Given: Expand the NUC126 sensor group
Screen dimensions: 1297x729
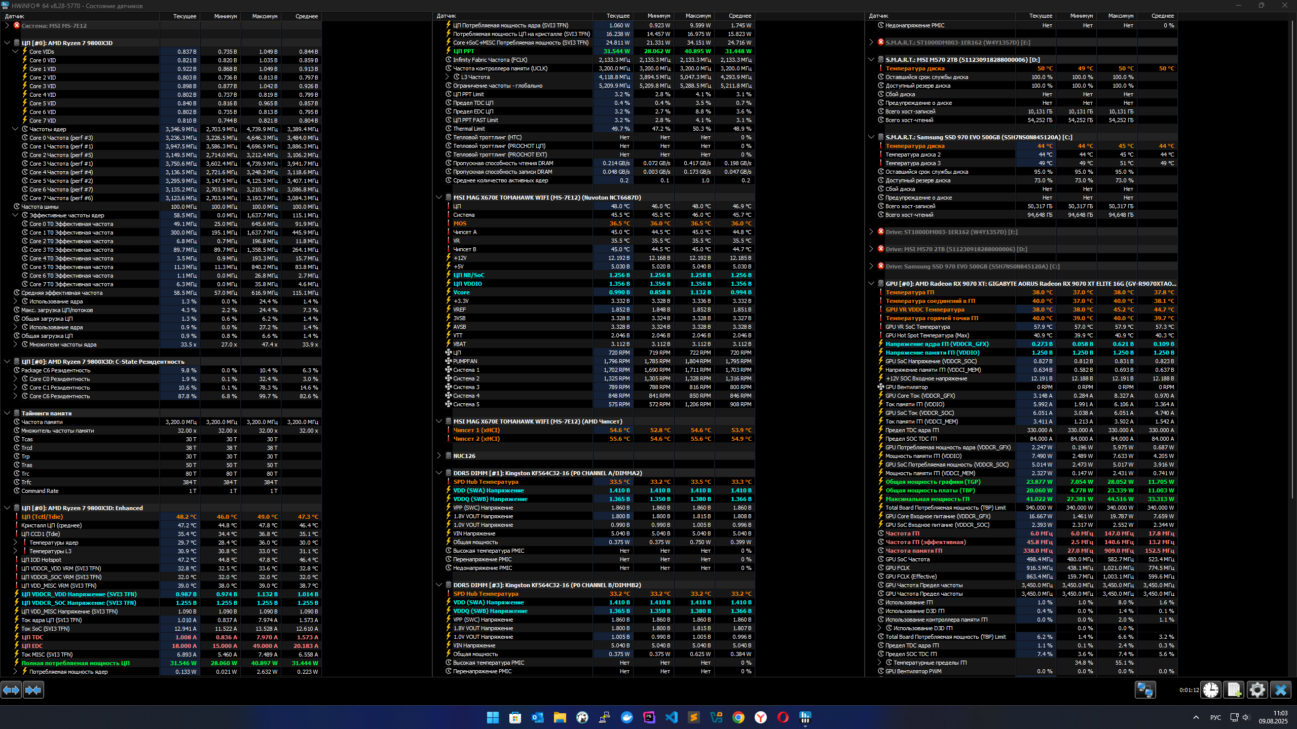Looking at the screenshot, I should point(439,456).
